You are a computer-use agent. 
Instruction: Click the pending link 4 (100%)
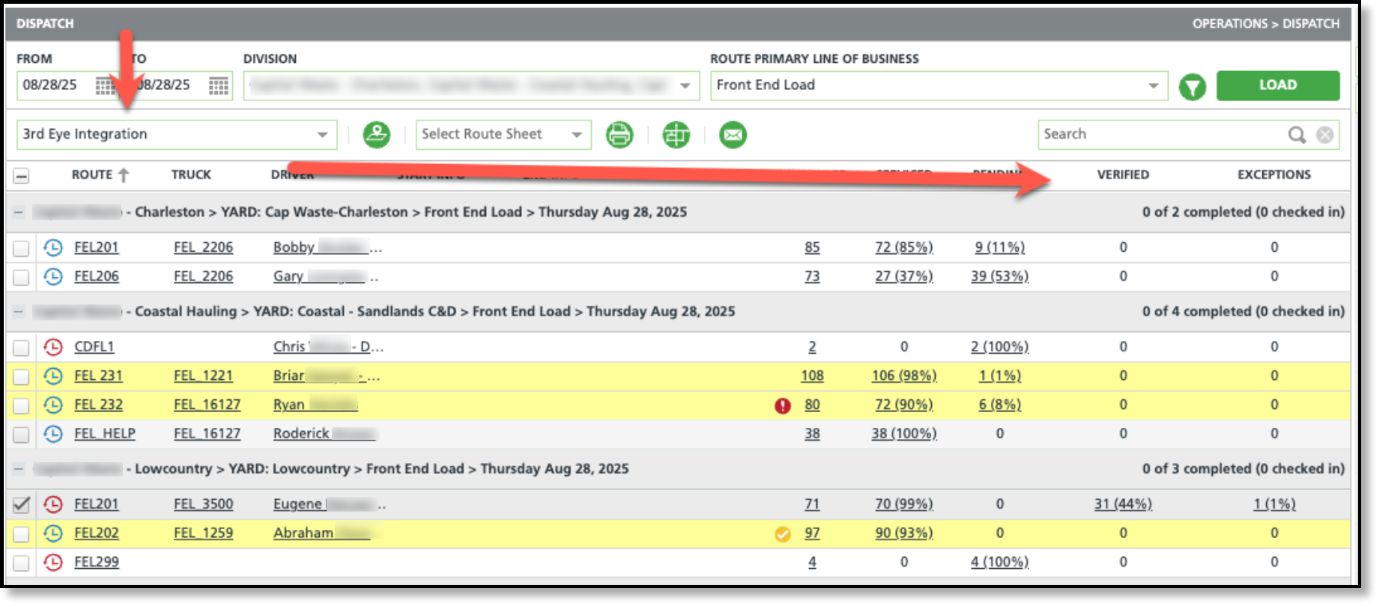pos(1000,563)
